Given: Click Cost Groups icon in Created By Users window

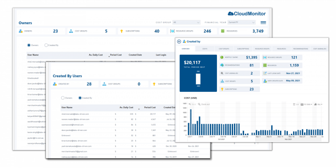Looking at the screenshot, I should point(105,84).
